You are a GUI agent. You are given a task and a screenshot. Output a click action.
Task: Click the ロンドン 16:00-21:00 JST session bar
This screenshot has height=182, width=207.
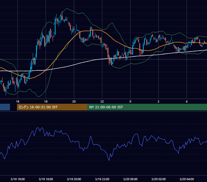tap(52, 107)
